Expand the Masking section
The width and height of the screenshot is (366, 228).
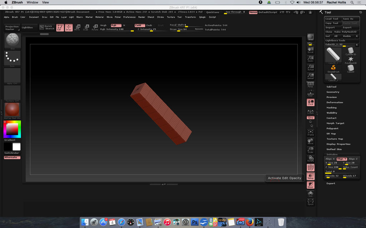coord(331,108)
